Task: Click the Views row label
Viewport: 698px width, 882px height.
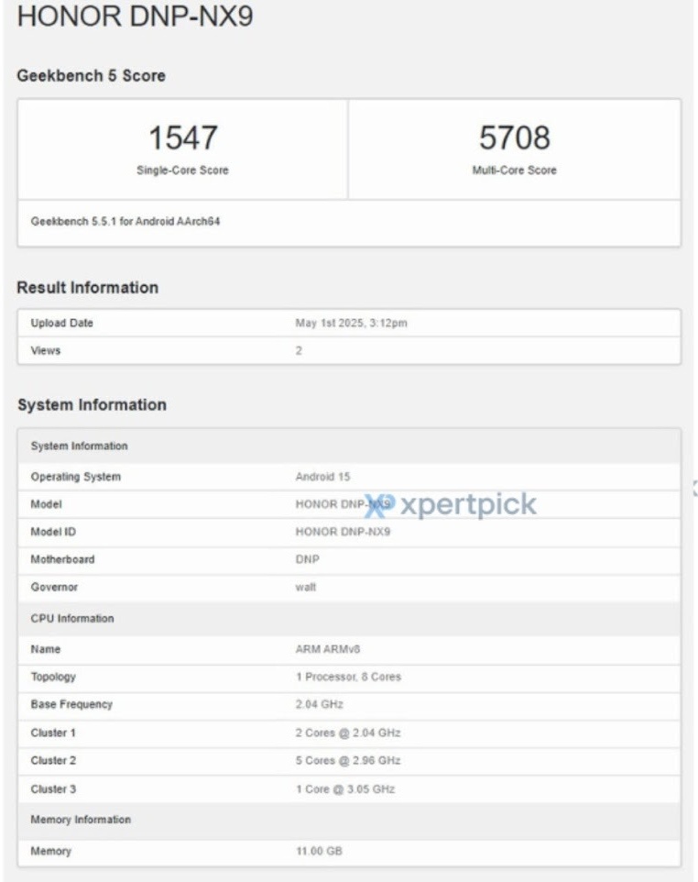Action: click(45, 350)
